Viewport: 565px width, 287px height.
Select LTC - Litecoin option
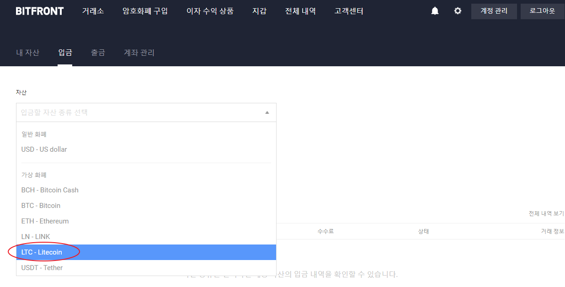click(146, 252)
